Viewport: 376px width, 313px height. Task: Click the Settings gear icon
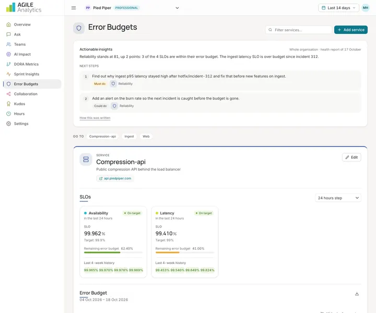click(x=9, y=124)
